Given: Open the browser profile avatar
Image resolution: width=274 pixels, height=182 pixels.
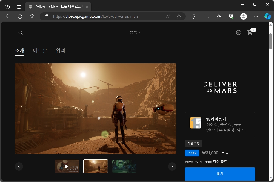Looking at the screenshot, I should [243, 16].
